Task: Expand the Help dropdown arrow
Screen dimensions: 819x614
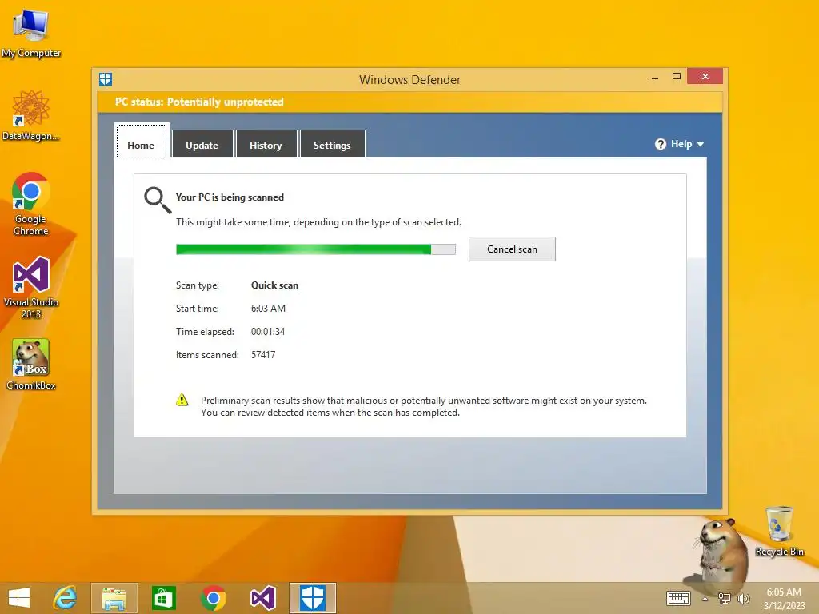Action: 701,144
